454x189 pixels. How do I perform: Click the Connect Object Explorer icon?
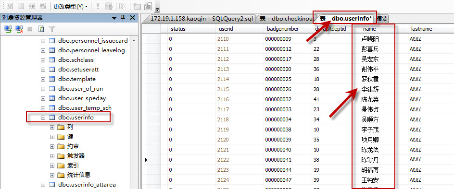(8, 29)
